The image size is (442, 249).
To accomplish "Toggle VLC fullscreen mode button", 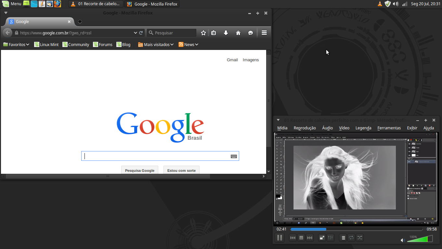I will point(322,238).
